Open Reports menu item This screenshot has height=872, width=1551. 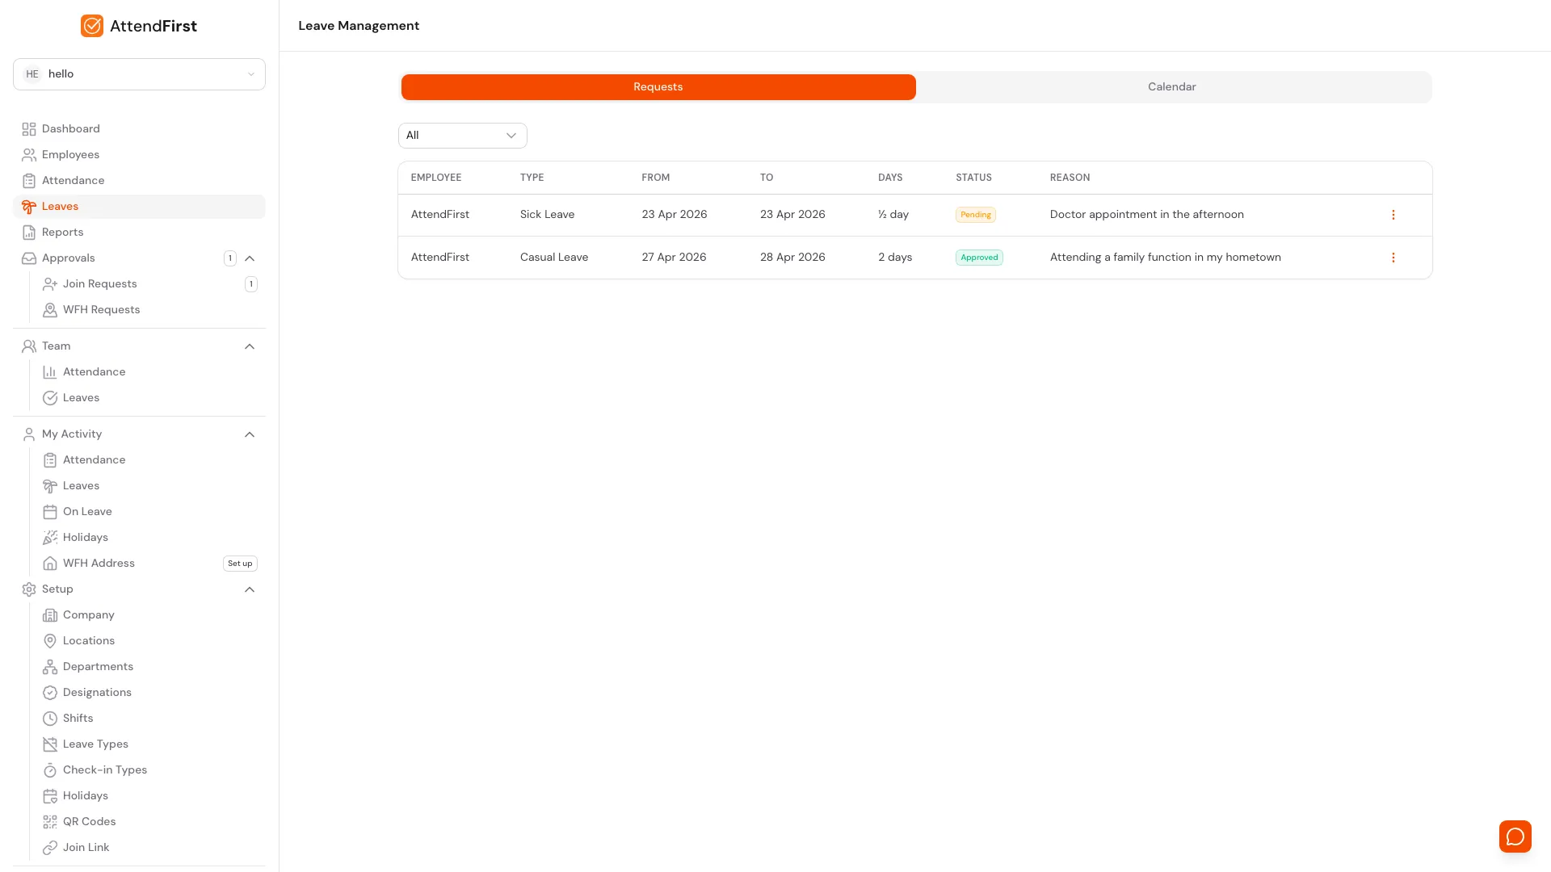139,233
